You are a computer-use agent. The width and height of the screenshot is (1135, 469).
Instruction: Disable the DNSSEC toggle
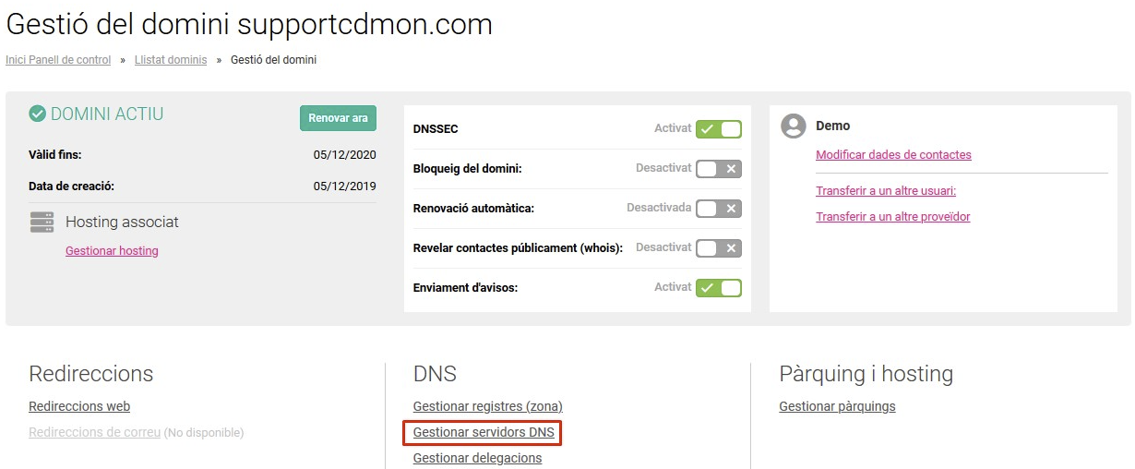tap(719, 129)
